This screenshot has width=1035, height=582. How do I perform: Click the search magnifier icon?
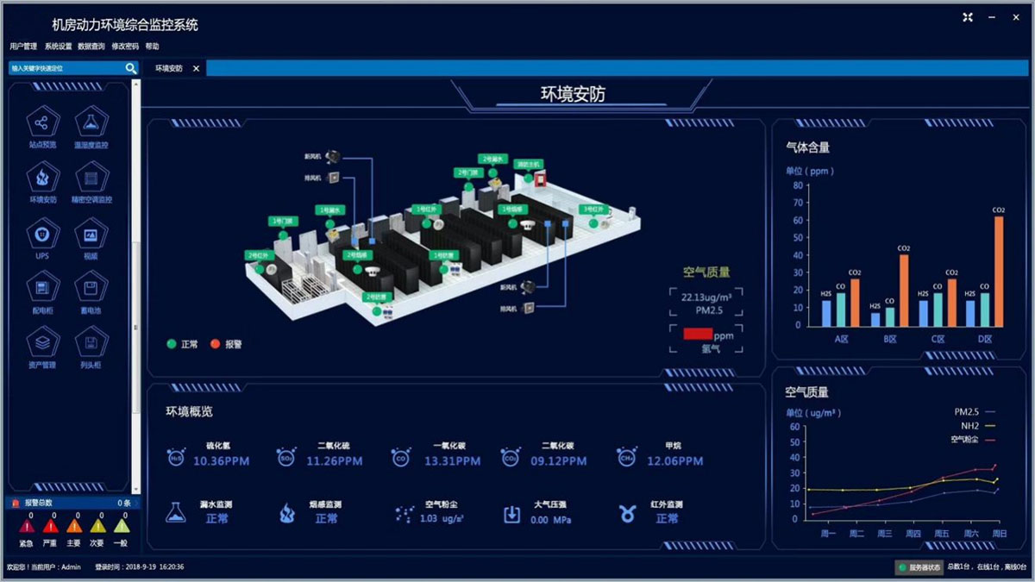pos(130,68)
